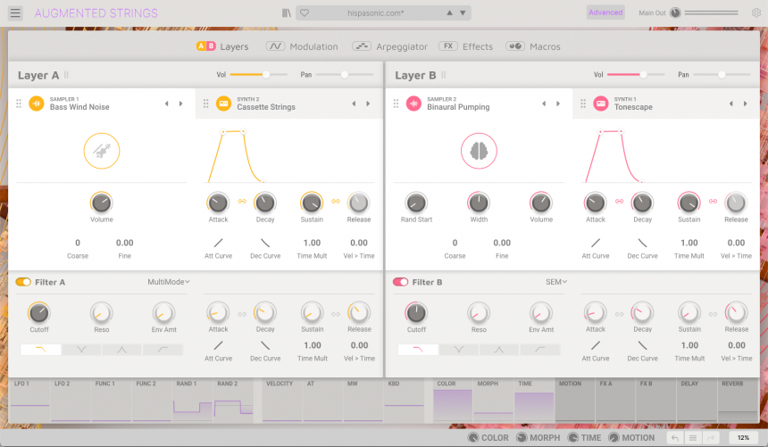
Task: Click the TIME macro knob in bottom bar
Action: coord(573,438)
